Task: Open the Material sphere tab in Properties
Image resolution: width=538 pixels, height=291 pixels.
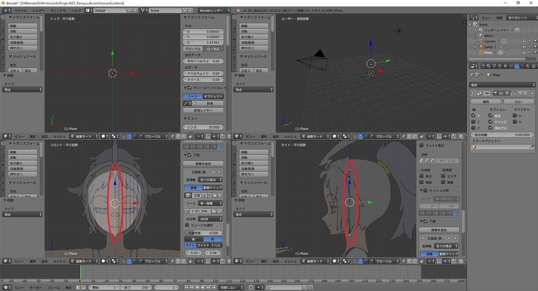Action: (x=528, y=66)
